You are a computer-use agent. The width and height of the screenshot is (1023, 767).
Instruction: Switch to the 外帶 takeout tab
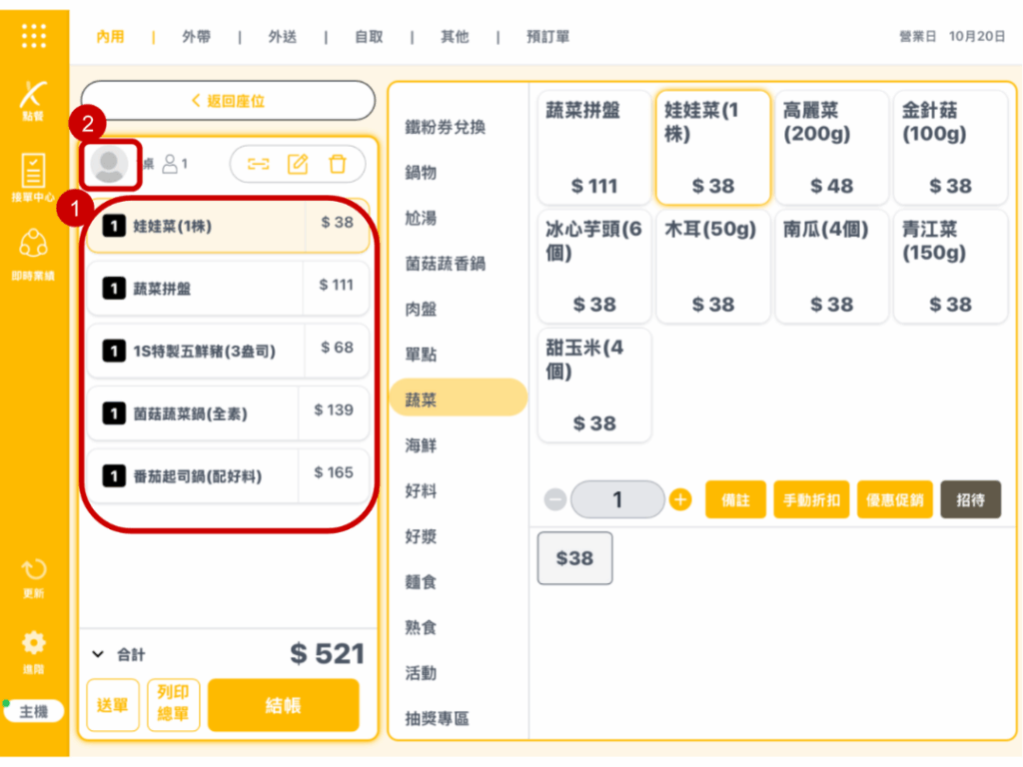point(196,37)
